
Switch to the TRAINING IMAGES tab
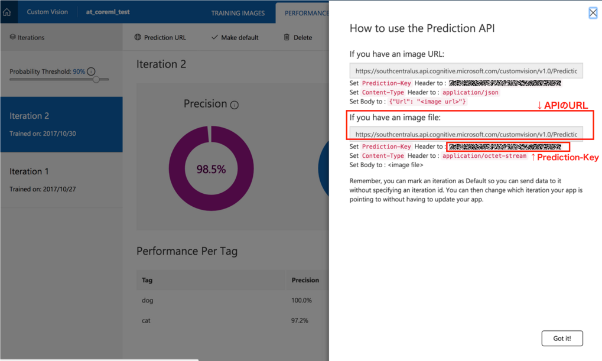(x=237, y=12)
